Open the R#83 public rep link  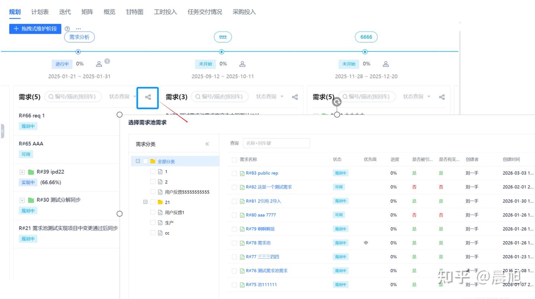click(262, 173)
